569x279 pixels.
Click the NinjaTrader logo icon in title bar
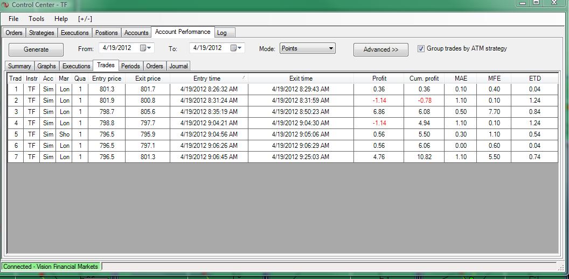tap(5, 5)
